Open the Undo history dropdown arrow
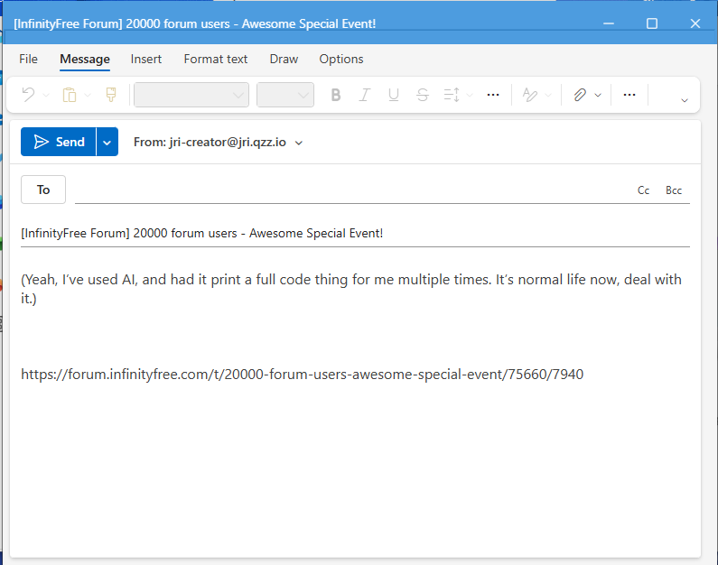The image size is (718, 565). pyautogui.click(x=46, y=95)
